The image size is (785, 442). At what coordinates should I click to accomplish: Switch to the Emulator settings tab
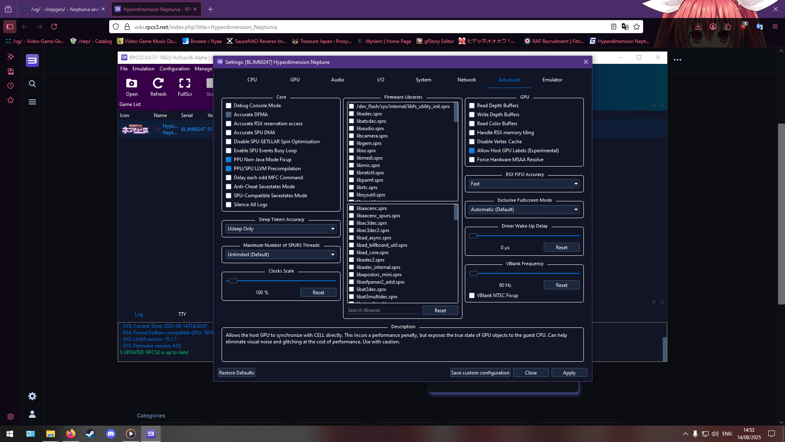point(552,80)
